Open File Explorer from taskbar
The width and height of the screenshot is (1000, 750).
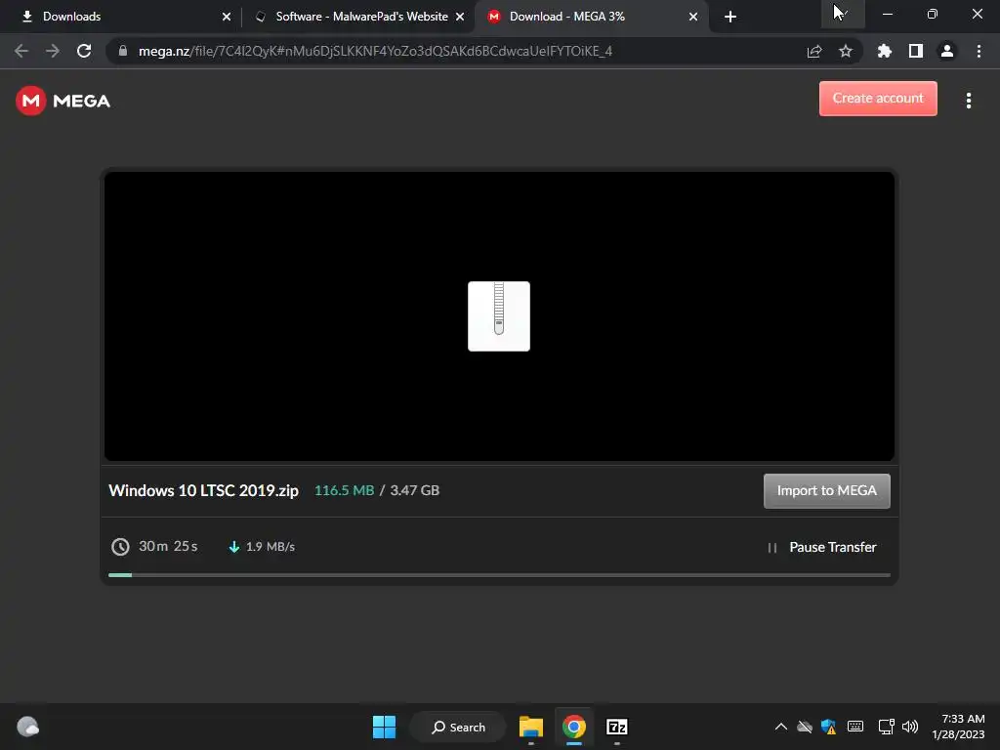point(530,727)
